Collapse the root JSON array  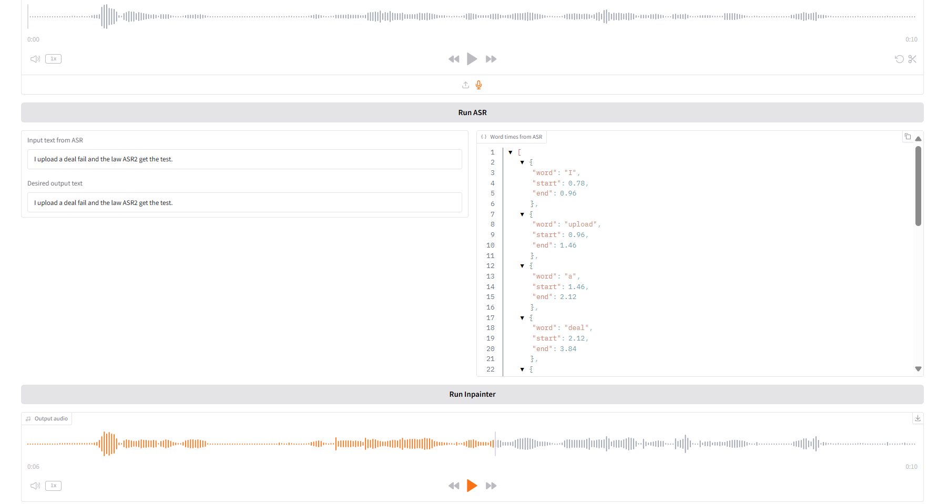pyautogui.click(x=511, y=152)
